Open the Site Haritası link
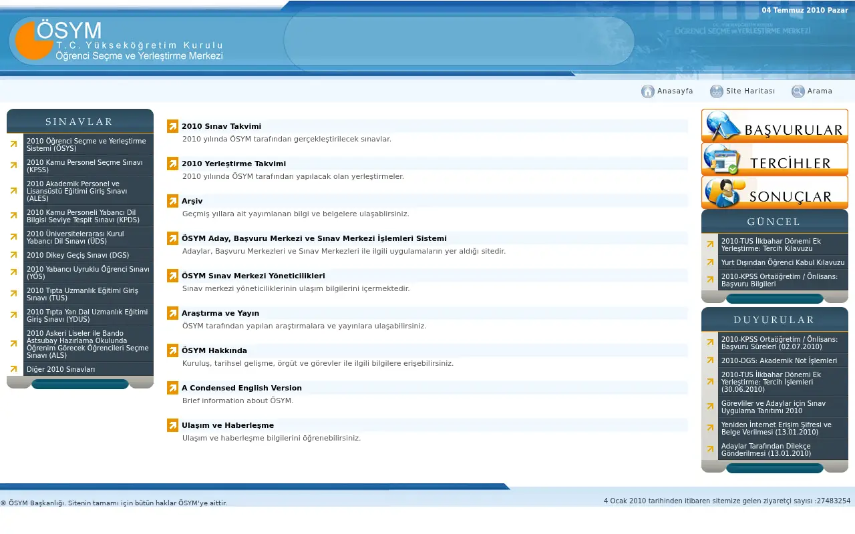Screen dimensions: 855x534 click(751, 91)
